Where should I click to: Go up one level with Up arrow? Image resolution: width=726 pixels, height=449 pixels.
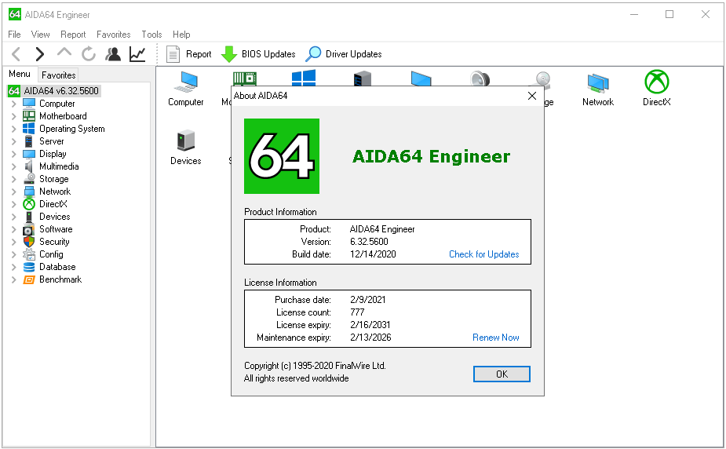64,53
